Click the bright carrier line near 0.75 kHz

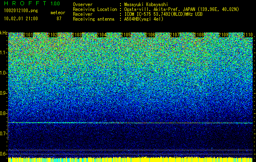tap(130, 123)
